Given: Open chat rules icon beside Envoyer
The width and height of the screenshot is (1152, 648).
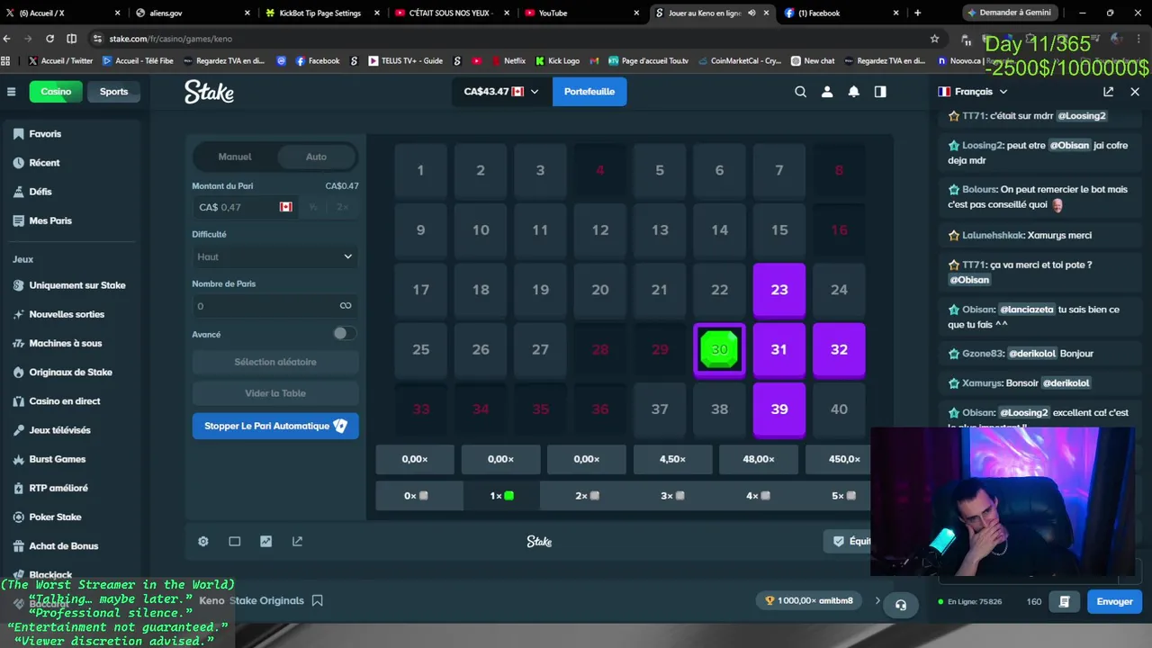Looking at the screenshot, I should (x=1065, y=601).
